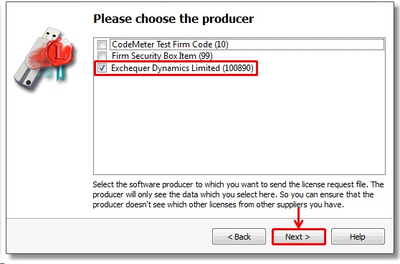Screen dimensions: 400x264
Task: Click the grey body of the USB dongle
Action: point(29,69)
